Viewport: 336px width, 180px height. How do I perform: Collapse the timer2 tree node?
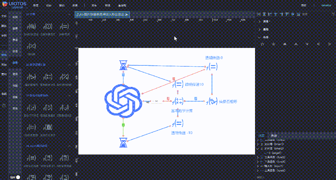pos(258,149)
